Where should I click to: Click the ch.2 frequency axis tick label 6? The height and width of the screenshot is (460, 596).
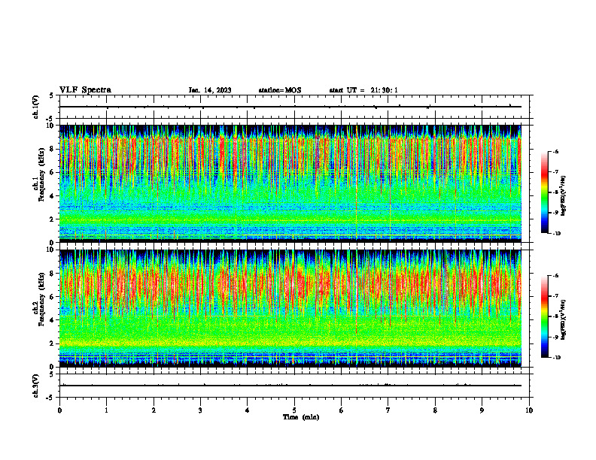tap(53, 297)
